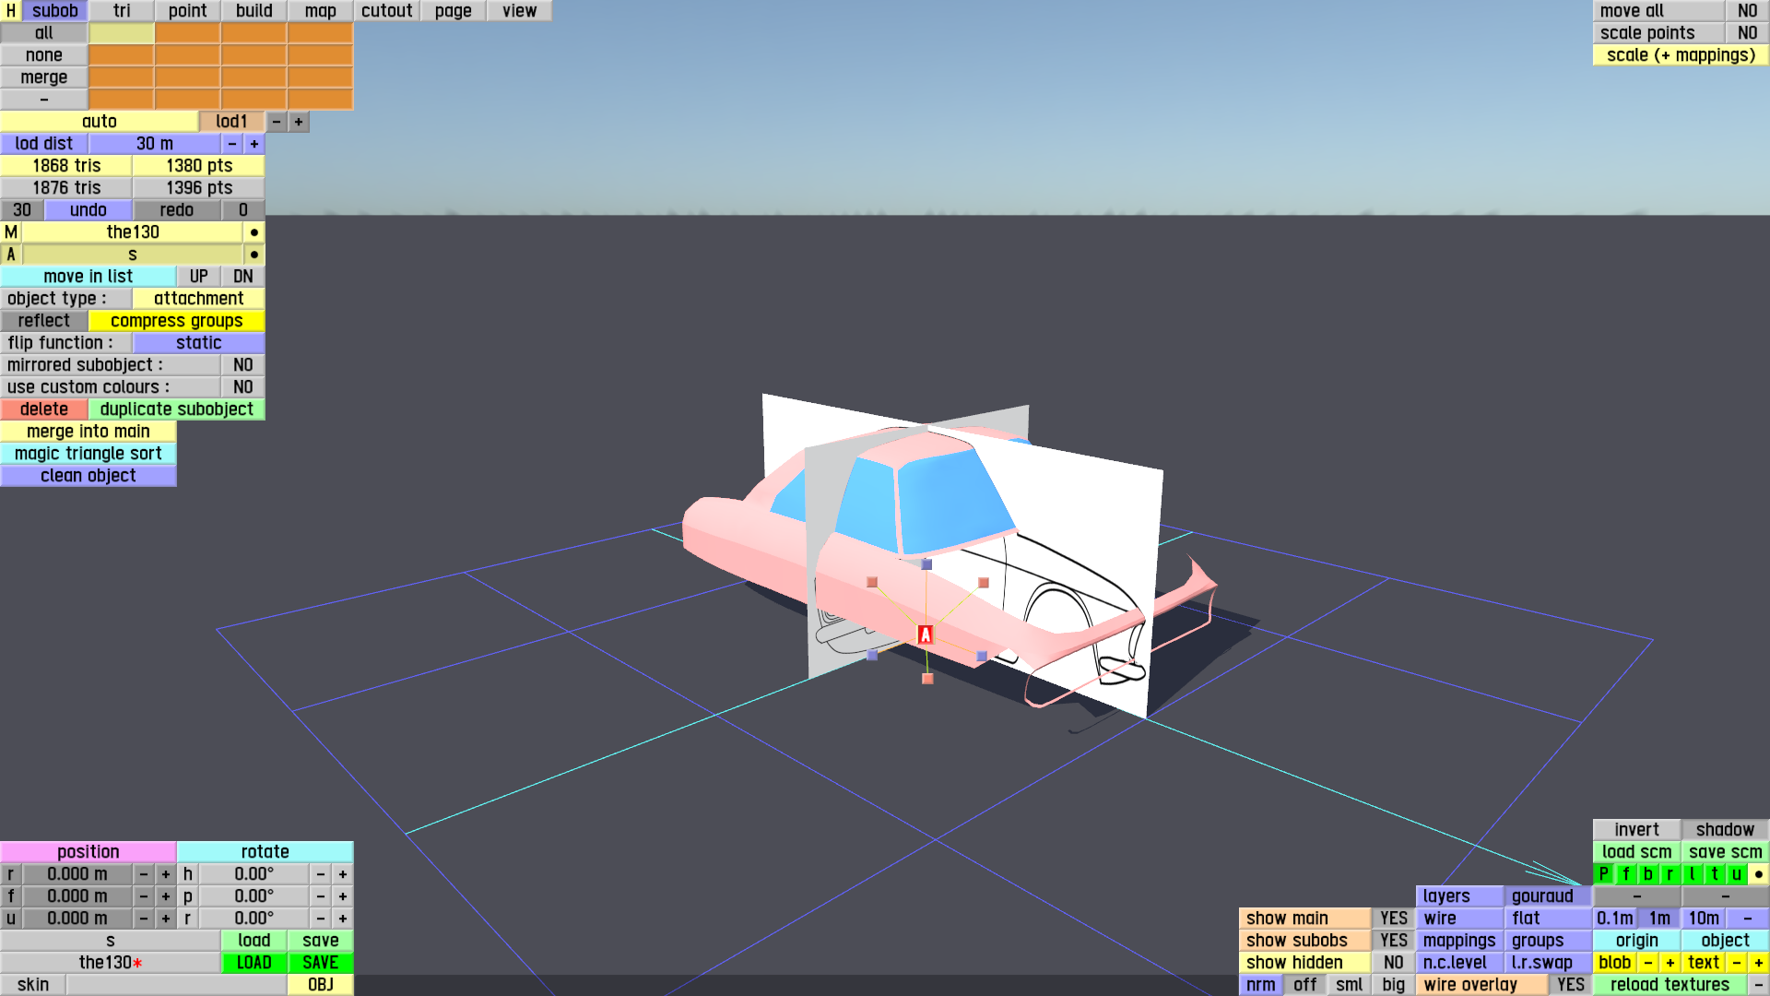Screen dimensions: 1770x996
Task: Click duplicate subobject button
Action: coord(176,409)
